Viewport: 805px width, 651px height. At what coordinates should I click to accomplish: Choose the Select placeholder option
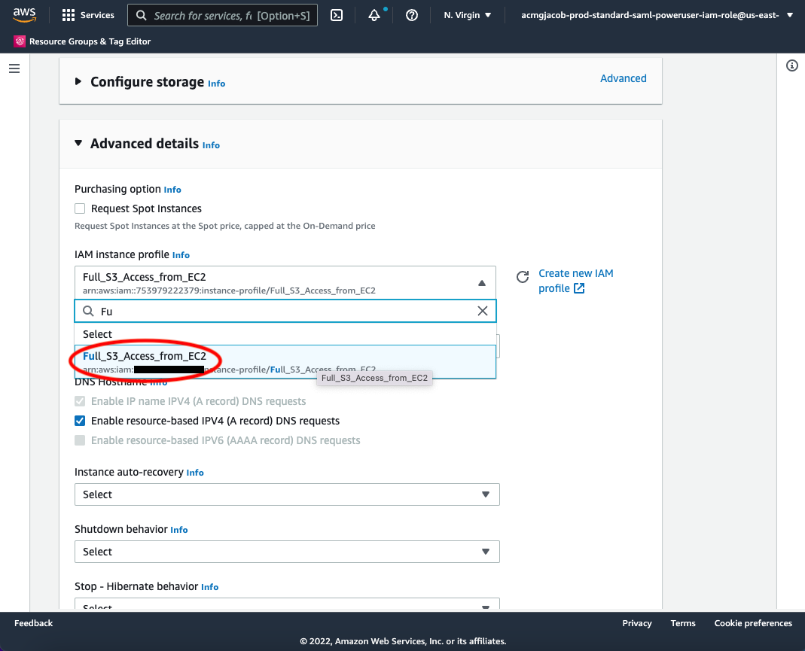[285, 334]
